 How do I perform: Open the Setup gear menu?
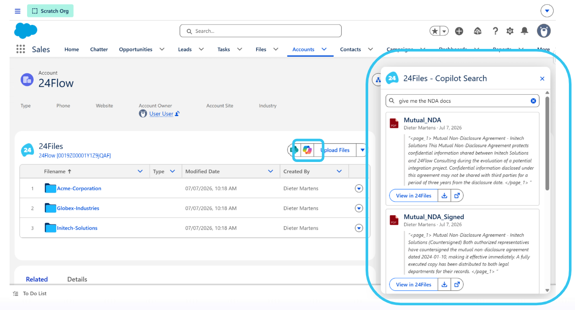510,31
